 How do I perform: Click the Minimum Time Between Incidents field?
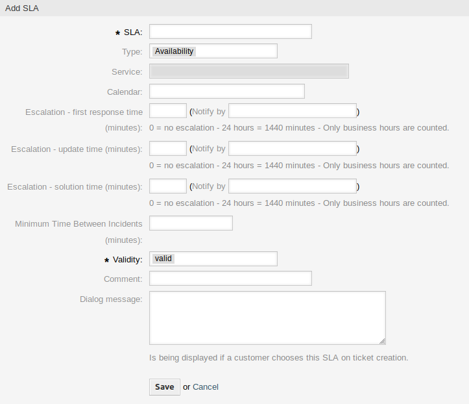[191, 223]
